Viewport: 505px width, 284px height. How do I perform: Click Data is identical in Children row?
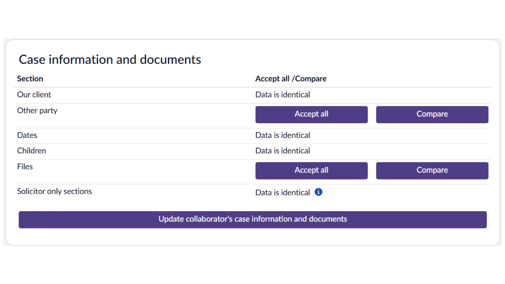pyautogui.click(x=282, y=151)
